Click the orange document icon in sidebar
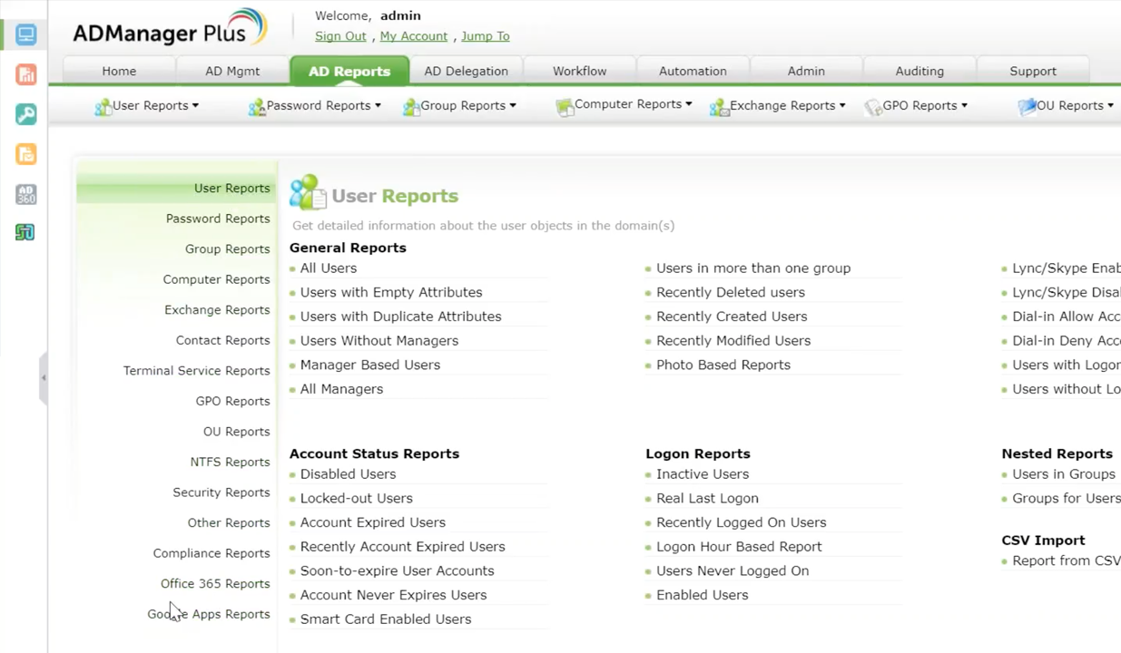This screenshot has width=1121, height=653. pyautogui.click(x=25, y=154)
